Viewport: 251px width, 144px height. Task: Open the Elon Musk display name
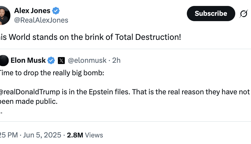click(28, 60)
